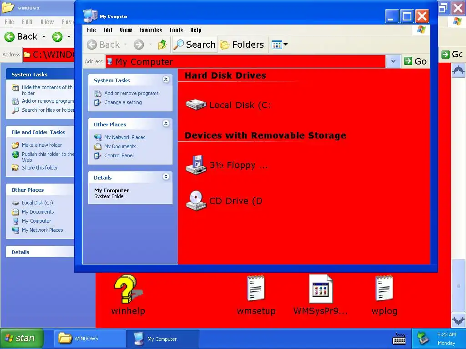Screen dimensions: 466x349
Task: Collapse System Tasks panel in My Computer
Action: coord(166,79)
